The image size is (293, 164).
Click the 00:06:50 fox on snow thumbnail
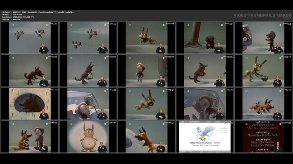[x=146, y=137]
